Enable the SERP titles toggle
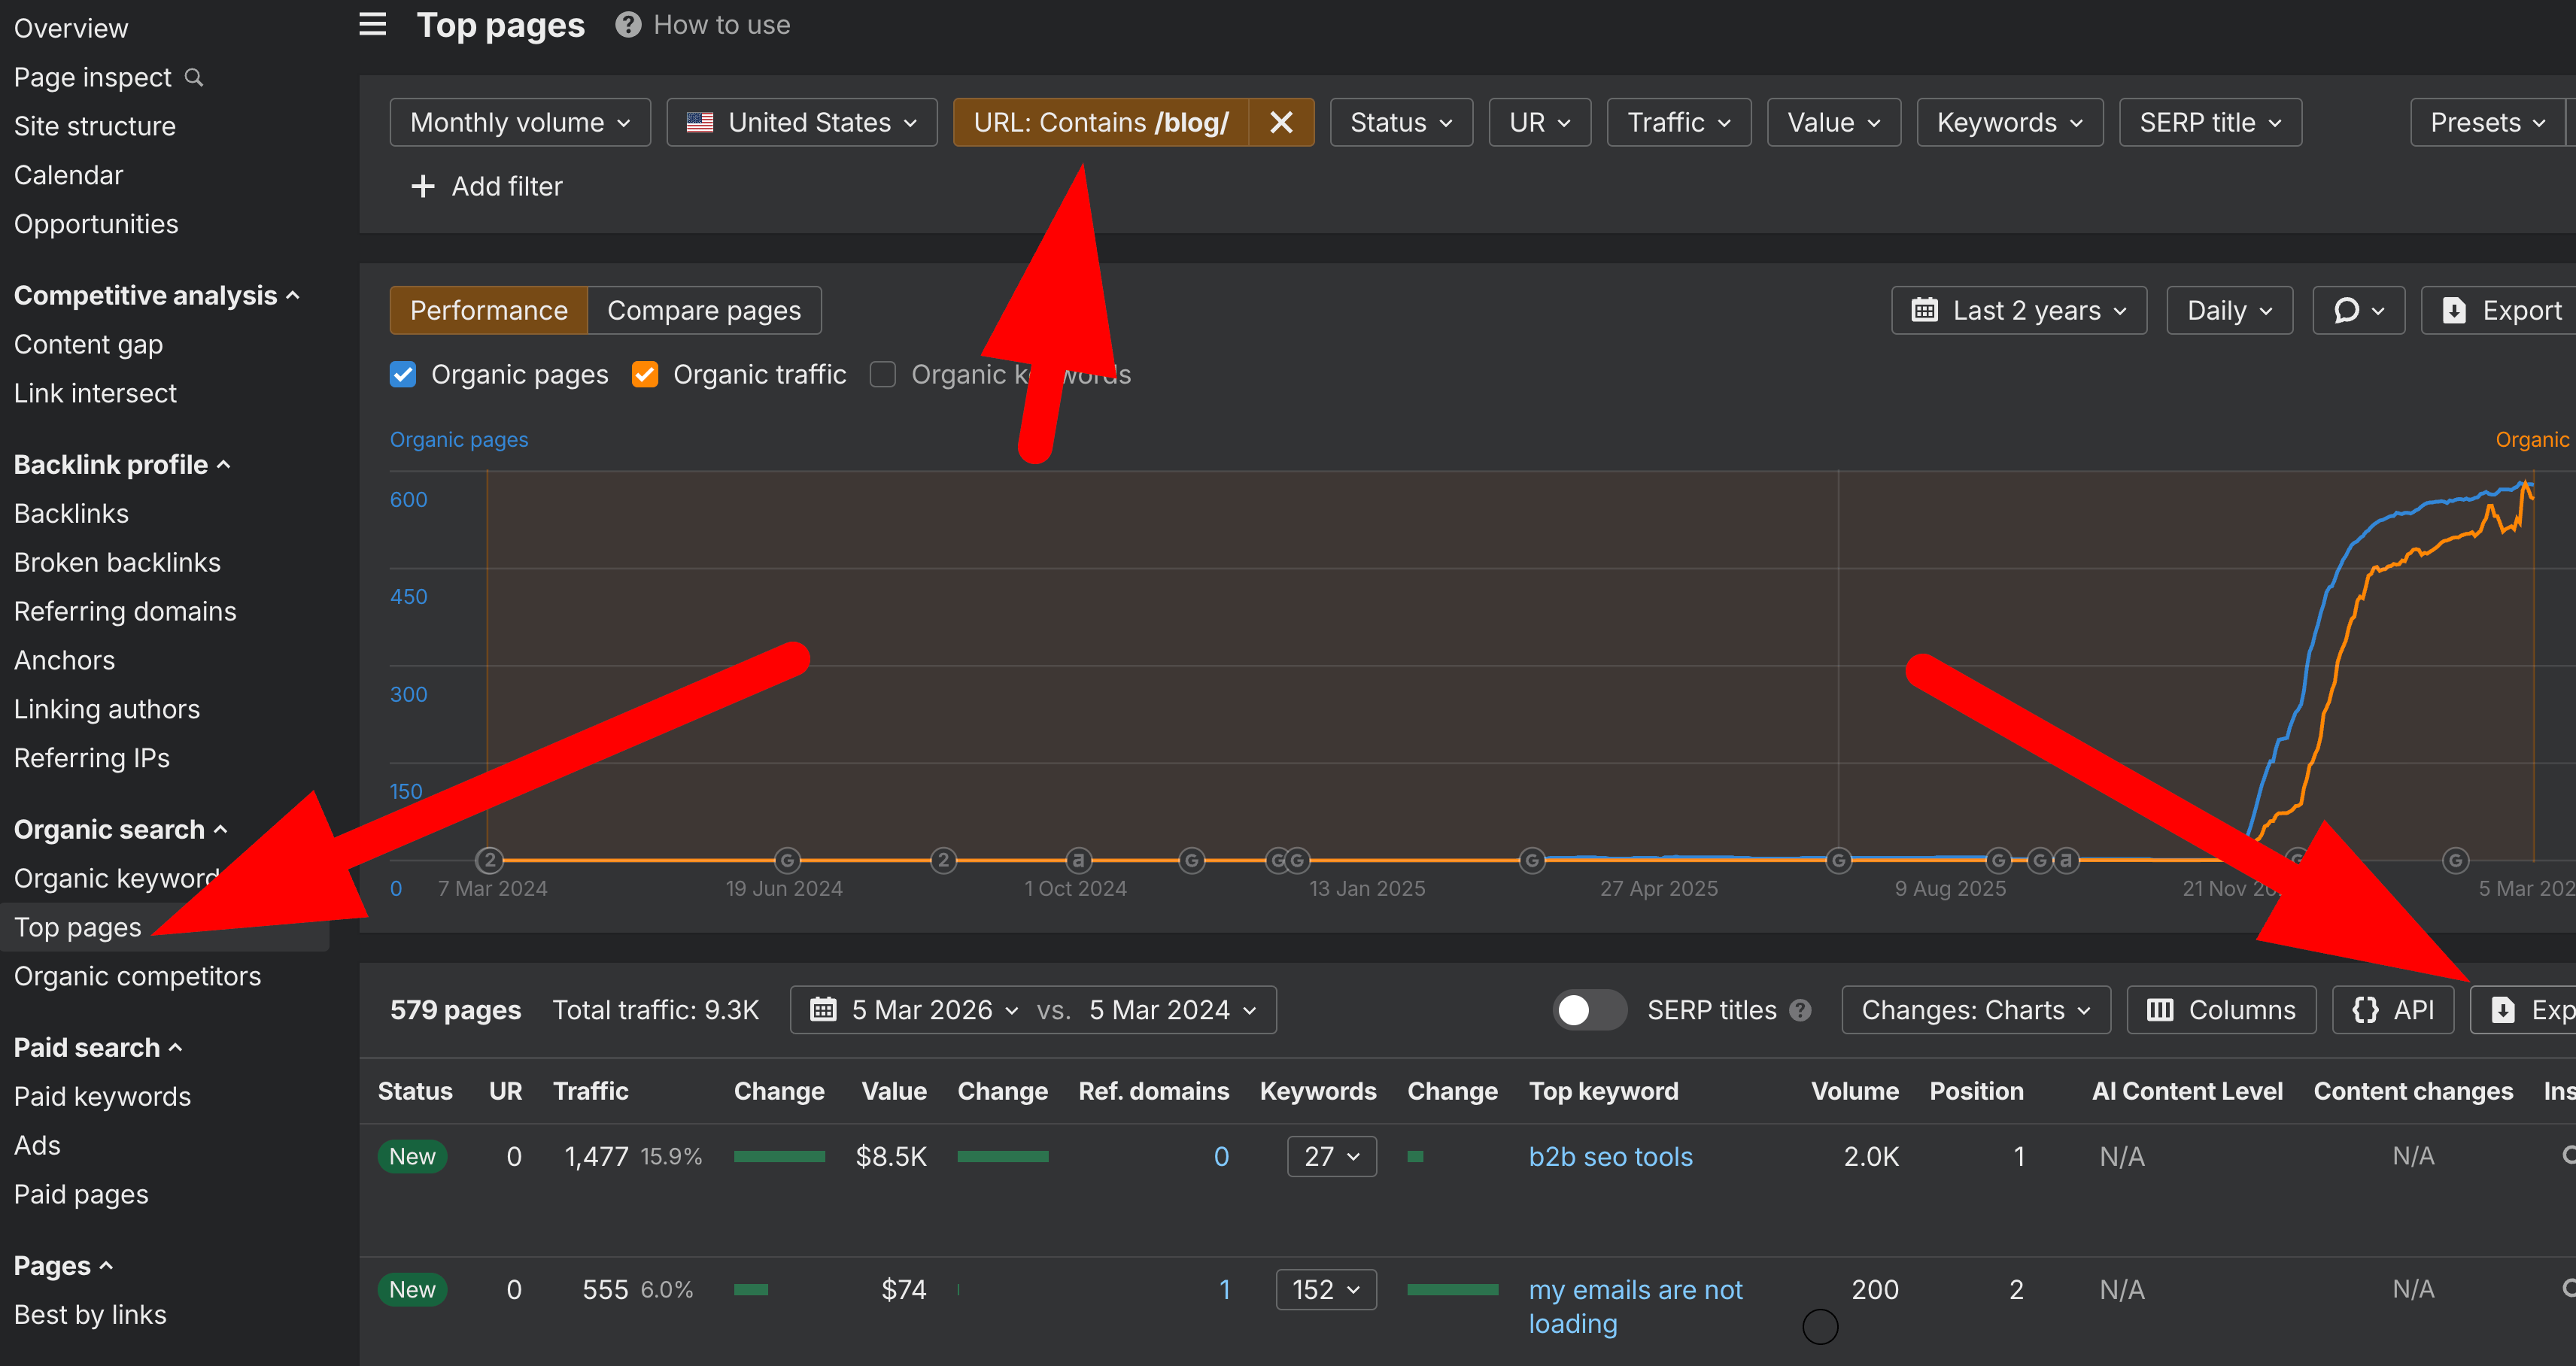 [1588, 1010]
